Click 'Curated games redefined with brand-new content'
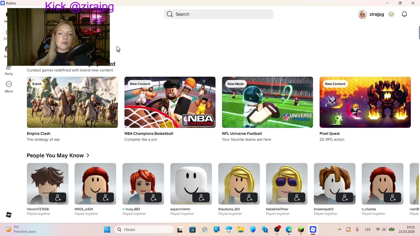This screenshot has width=420, height=236. [x=70, y=70]
